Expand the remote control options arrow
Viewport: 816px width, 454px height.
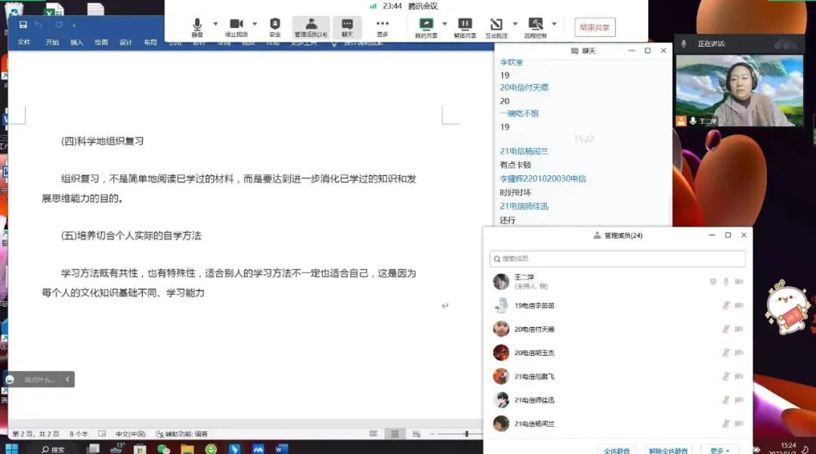pyautogui.click(x=555, y=24)
